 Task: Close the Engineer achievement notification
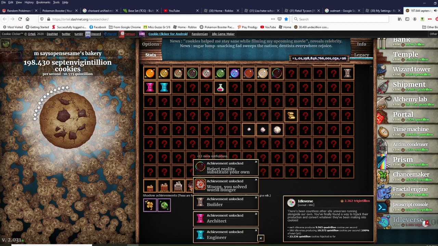tap(256, 230)
